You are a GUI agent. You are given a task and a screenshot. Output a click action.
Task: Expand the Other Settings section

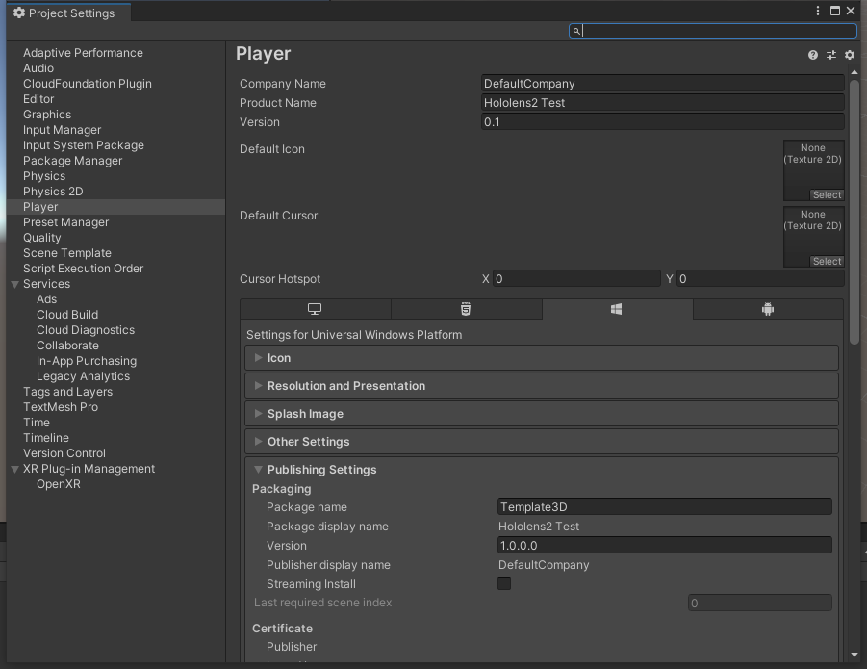click(x=542, y=441)
